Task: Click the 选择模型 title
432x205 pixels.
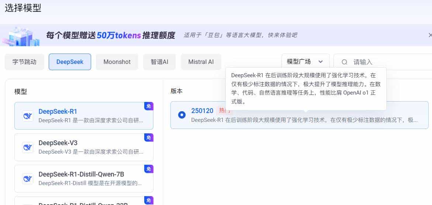Action: click(23, 8)
